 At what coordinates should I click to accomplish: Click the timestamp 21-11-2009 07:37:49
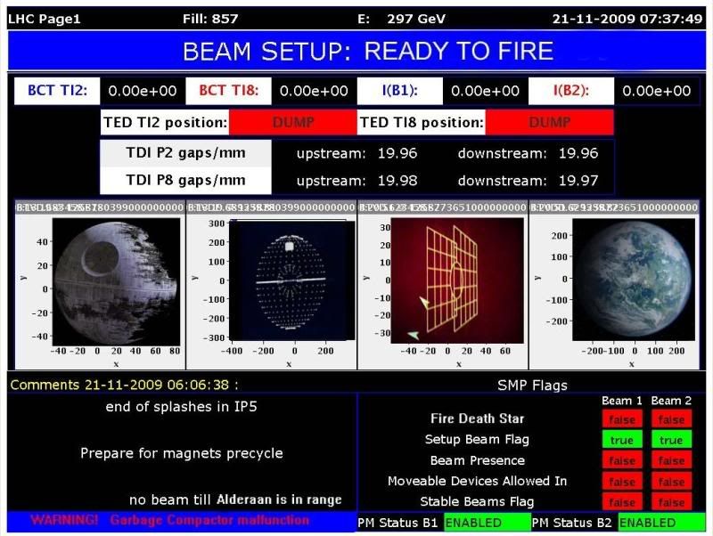click(x=627, y=19)
